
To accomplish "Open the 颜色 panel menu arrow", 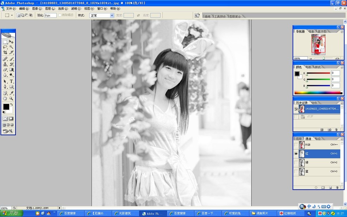I will [342, 67].
